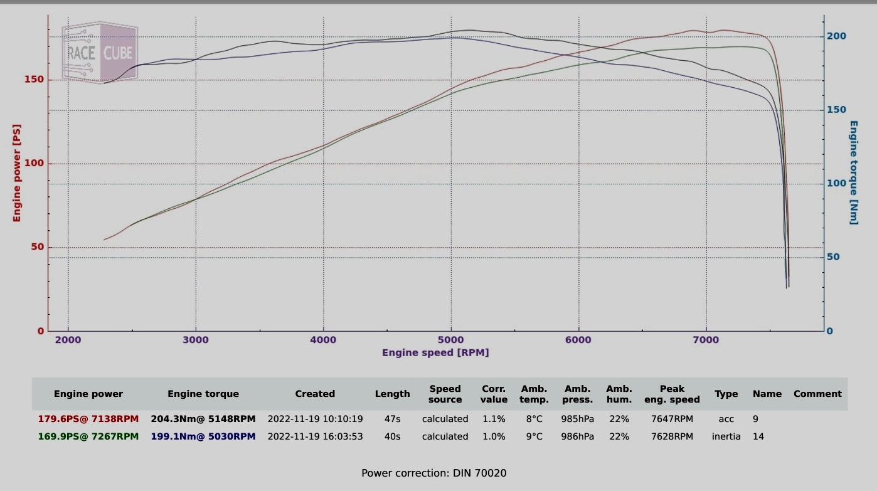Click the 'Engine power [PS]' axis label

(x=17, y=172)
